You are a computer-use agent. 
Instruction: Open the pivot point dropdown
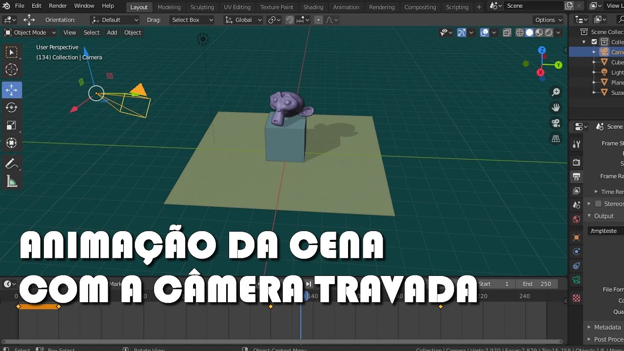pyautogui.click(x=274, y=20)
